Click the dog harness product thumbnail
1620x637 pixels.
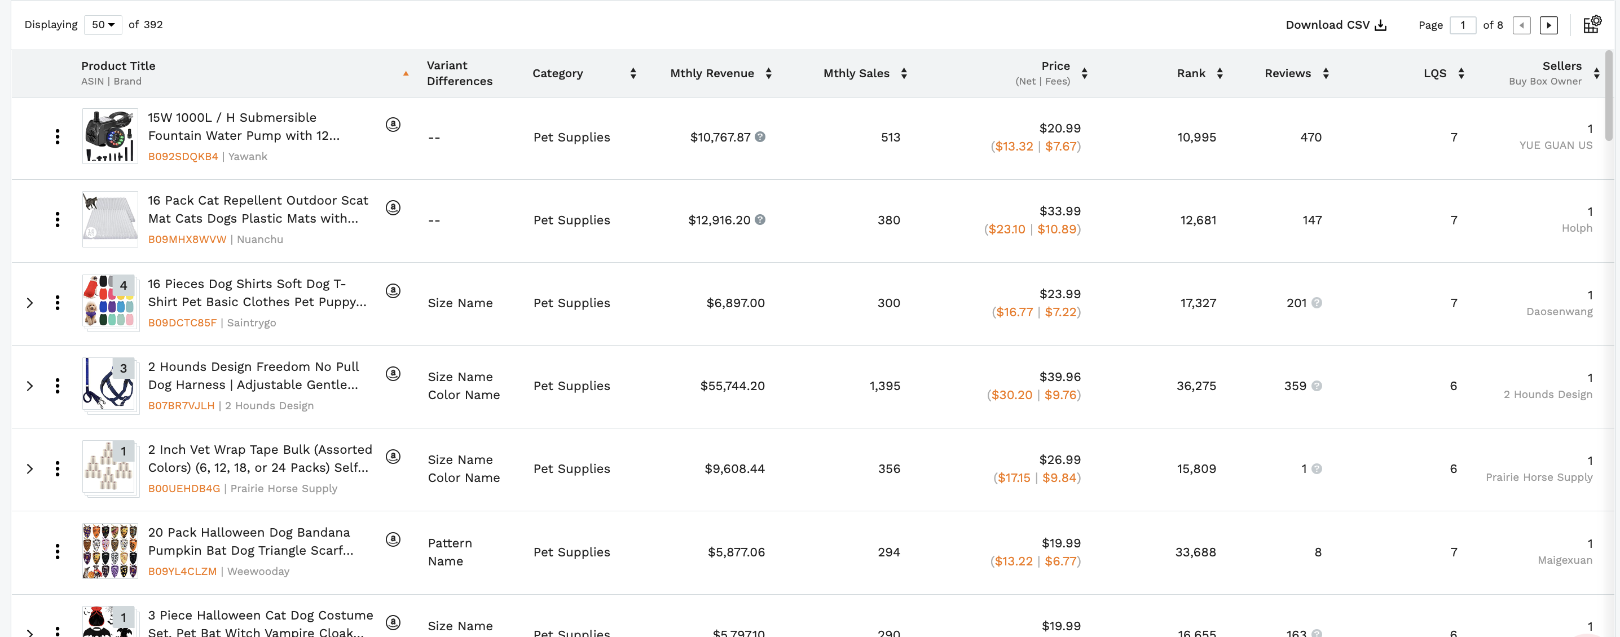tap(110, 385)
